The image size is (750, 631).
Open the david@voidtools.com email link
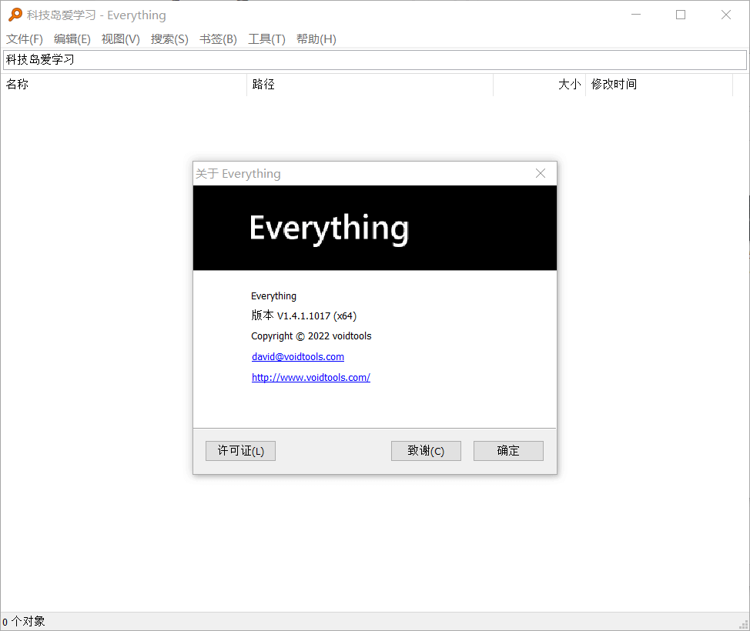tap(298, 357)
